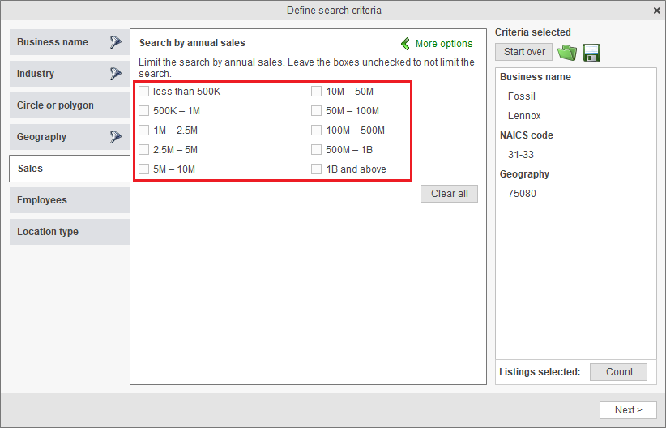Screen dimensions: 666x428
Task: Click the Count button
Action: point(619,372)
